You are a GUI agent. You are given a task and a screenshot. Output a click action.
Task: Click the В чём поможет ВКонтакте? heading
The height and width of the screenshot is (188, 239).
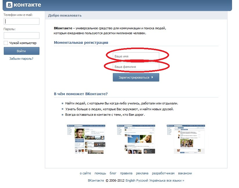(x=81, y=94)
